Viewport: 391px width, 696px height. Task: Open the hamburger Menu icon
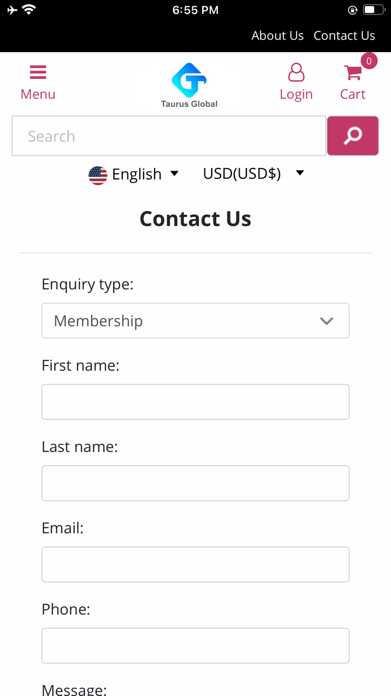coord(37,72)
